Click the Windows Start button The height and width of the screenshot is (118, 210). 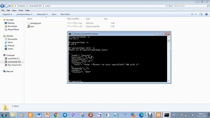pos(4,115)
